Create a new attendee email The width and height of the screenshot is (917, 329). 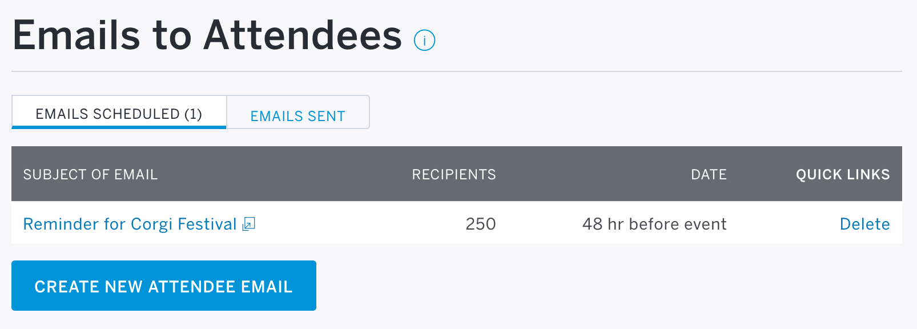164,286
